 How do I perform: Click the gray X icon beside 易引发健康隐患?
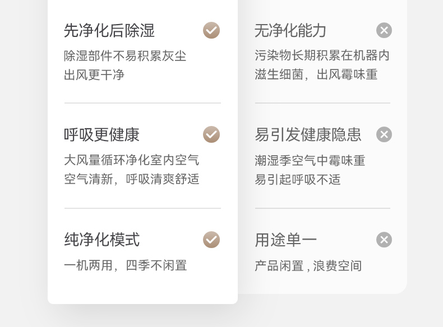pos(384,134)
